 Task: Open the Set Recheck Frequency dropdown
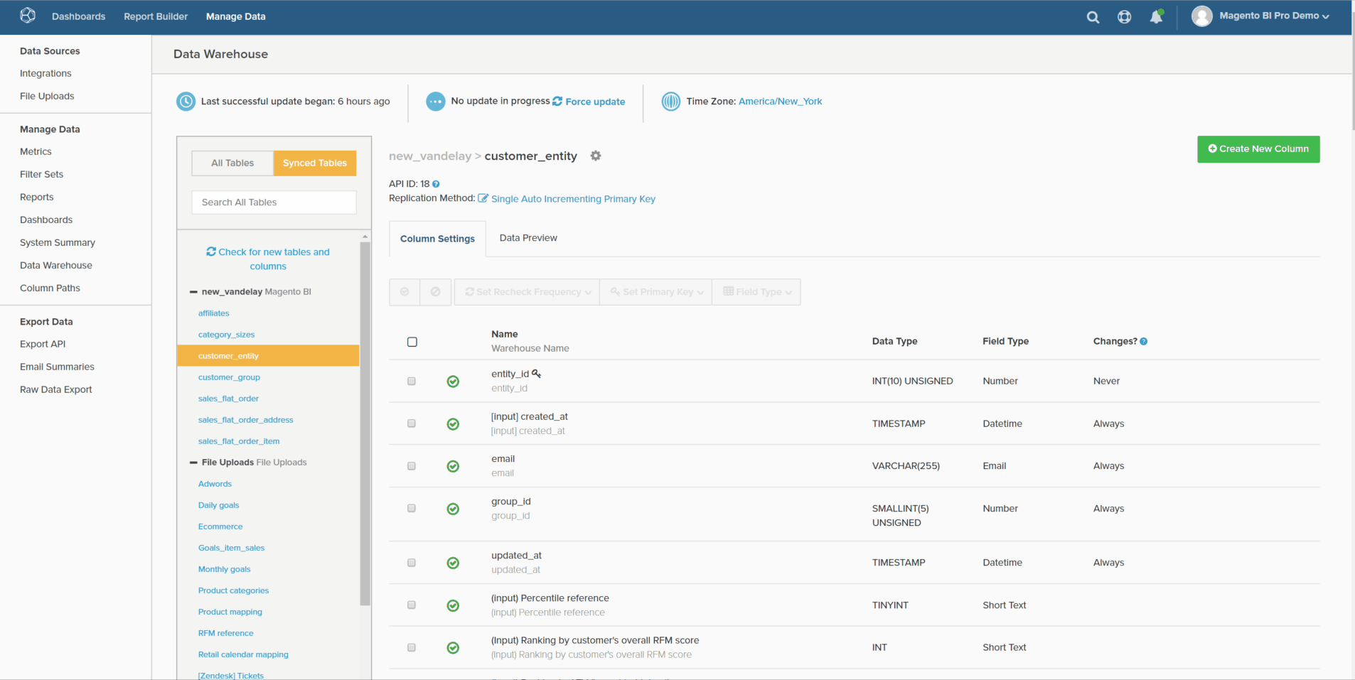click(x=527, y=292)
